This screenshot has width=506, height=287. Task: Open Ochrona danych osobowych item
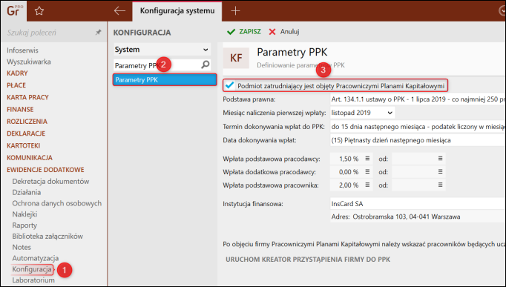click(57, 203)
